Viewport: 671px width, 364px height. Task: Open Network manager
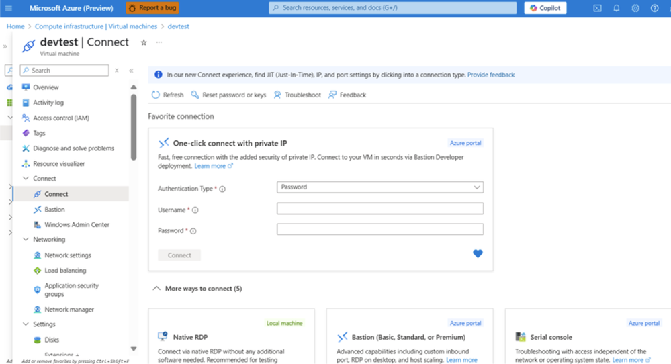[x=71, y=309]
